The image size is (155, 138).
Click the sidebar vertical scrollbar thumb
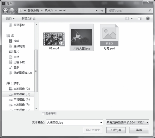[x=36, y=71]
